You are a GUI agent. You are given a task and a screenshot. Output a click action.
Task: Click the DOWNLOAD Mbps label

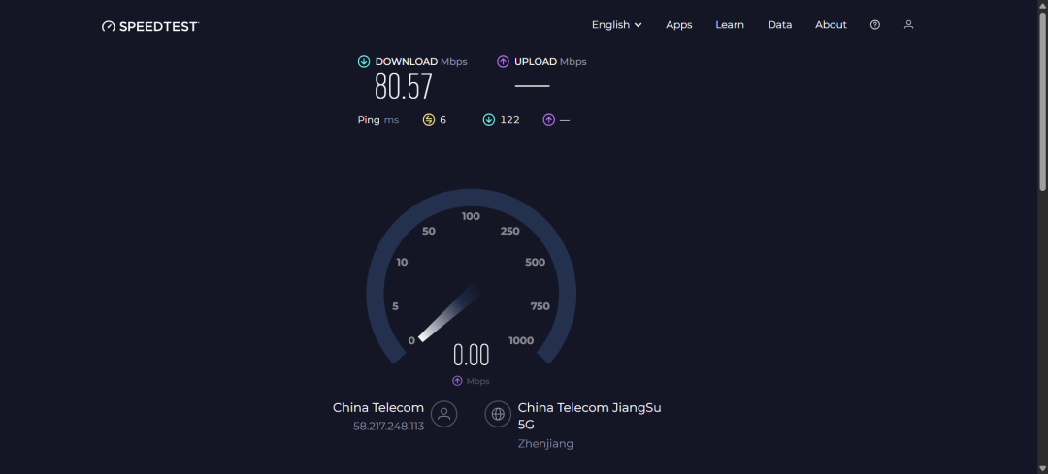pyautogui.click(x=421, y=61)
